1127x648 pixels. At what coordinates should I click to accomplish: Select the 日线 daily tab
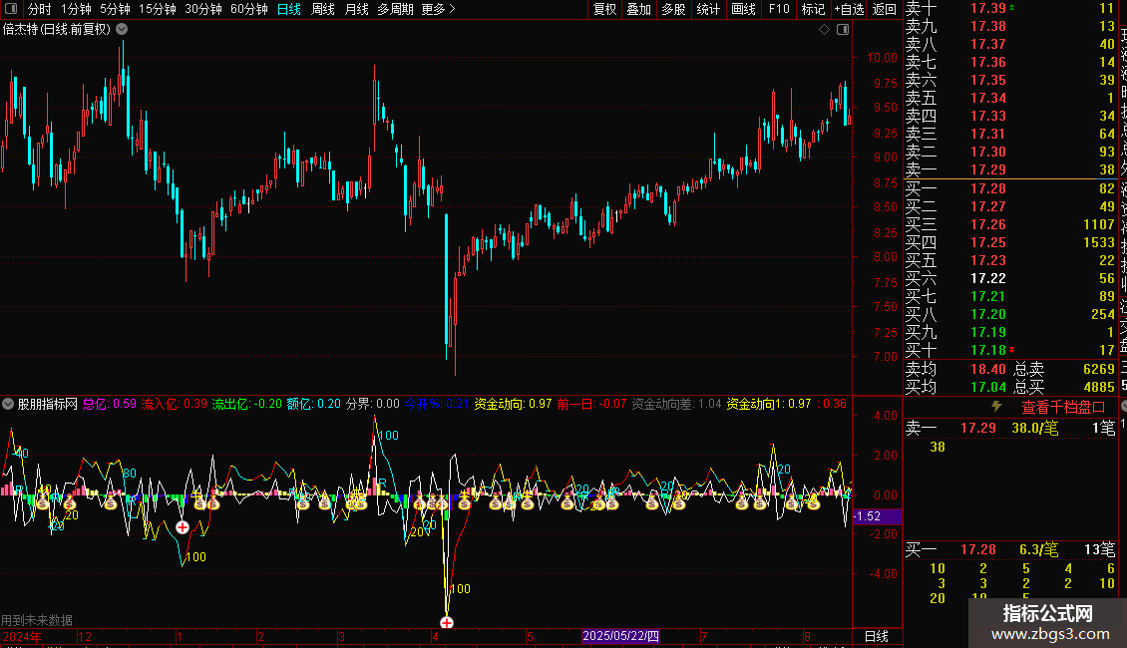(x=289, y=9)
